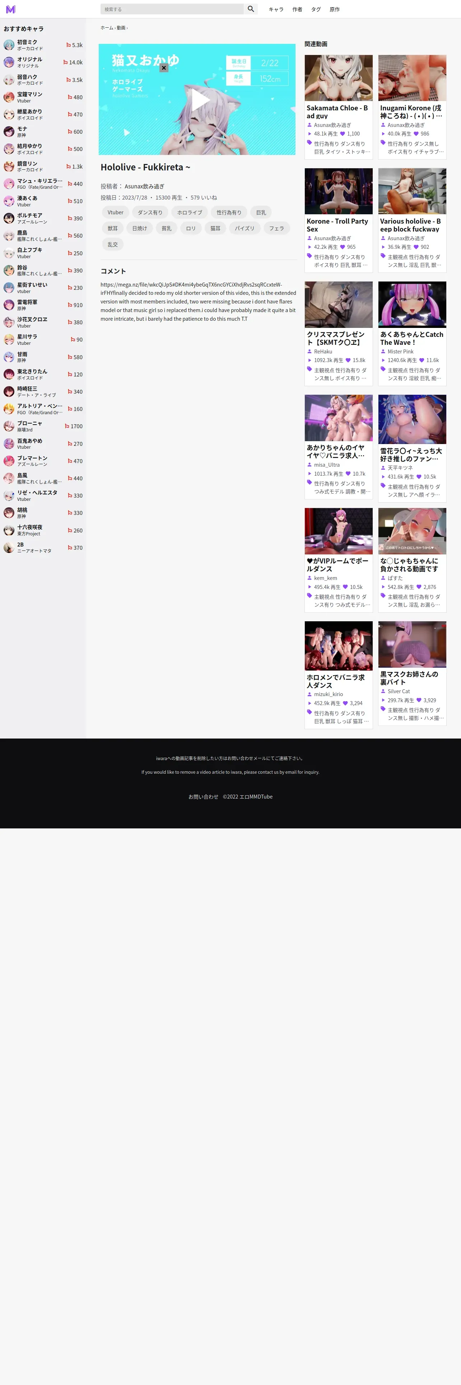Screen dimensions: 461x1385
Task: Open uploader Asunax飲み過ぎ next to 投稿者
Action: tap(144, 187)
